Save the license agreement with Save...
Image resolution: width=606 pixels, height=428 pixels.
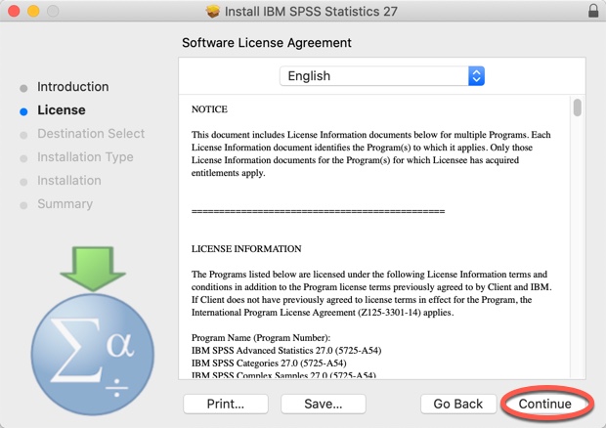coord(324,404)
